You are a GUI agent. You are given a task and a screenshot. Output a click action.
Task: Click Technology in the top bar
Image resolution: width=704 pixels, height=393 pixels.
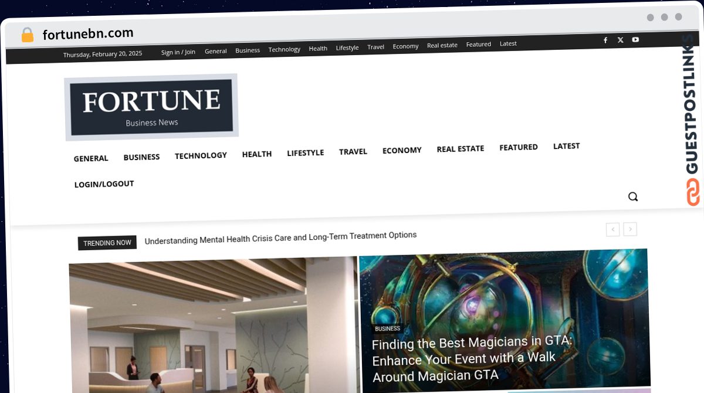point(285,49)
